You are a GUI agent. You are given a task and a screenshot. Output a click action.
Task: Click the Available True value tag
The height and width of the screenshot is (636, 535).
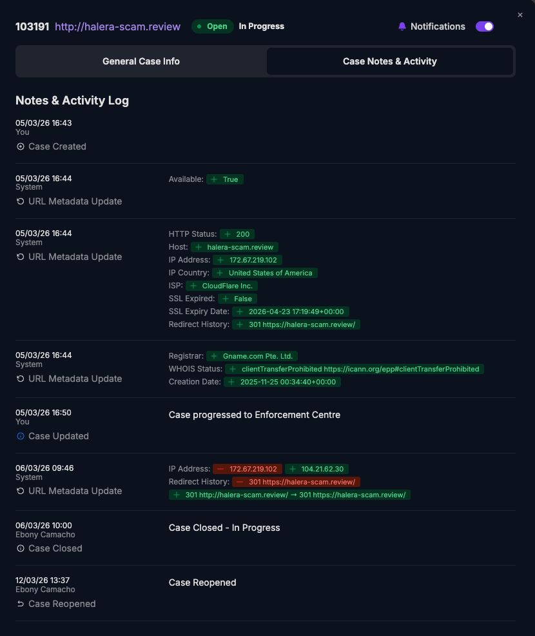225,179
